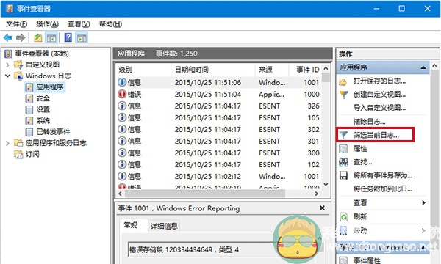The height and width of the screenshot is (264, 441).
Task: Sort by the 事件 ID column header
Action: click(x=305, y=70)
